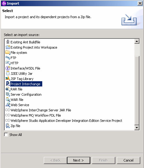The height and width of the screenshot is (168, 144).
Task: Select the Zip file icon
Action: click(8, 126)
